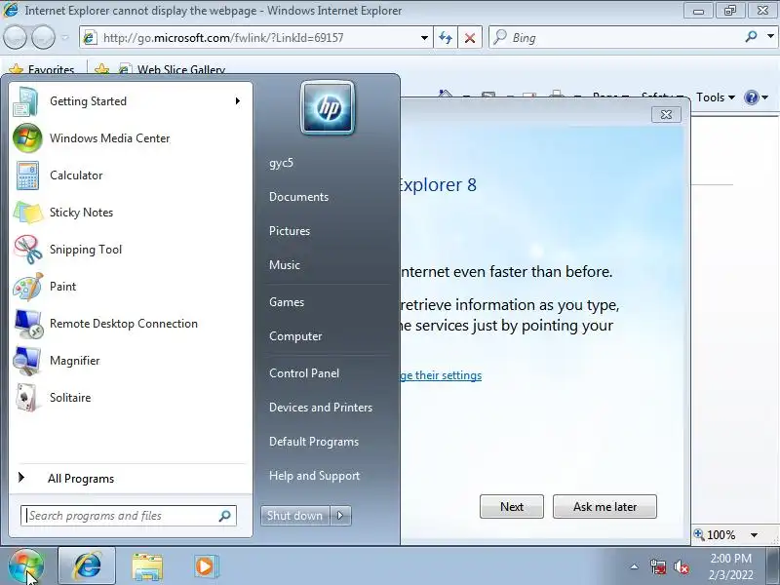Screen dimensions: 780x585
Task: Click the 100% zoom level button
Action: [716, 535]
